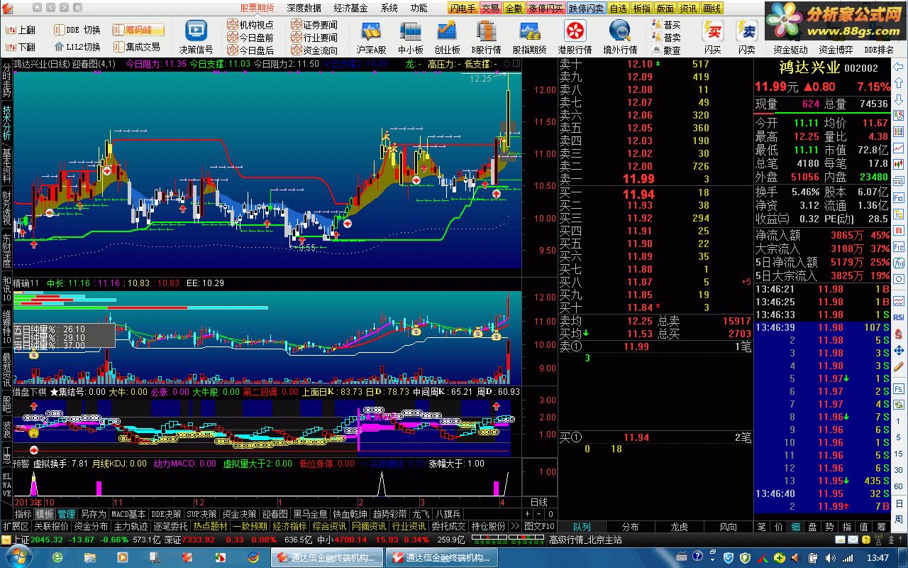Toggle DDE 切换 switch
The image size is (908, 568).
[77, 30]
